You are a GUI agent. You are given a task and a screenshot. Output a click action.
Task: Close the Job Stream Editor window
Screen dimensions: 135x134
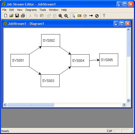(131, 4)
